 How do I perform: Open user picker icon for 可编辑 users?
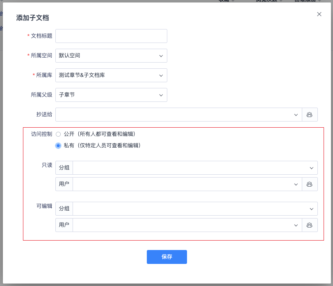pyautogui.click(x=310, y=225)
